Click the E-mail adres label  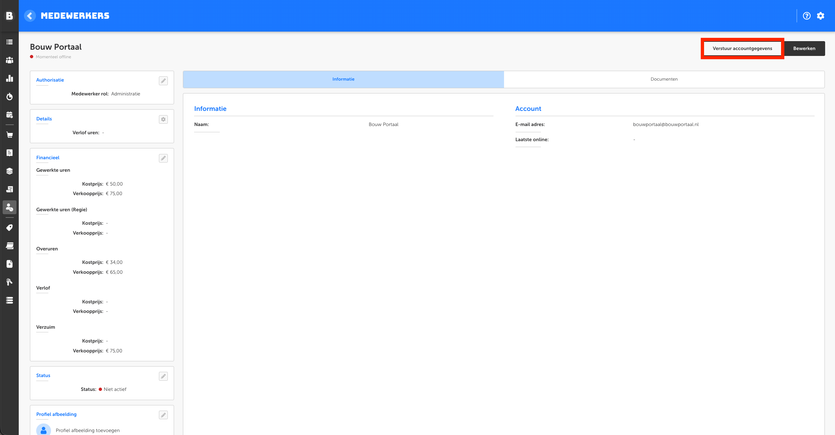(x=530, y=124)
